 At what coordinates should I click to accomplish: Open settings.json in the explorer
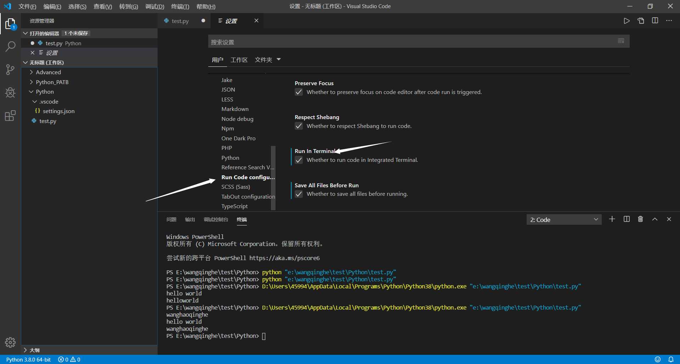(x=58, y=111)
